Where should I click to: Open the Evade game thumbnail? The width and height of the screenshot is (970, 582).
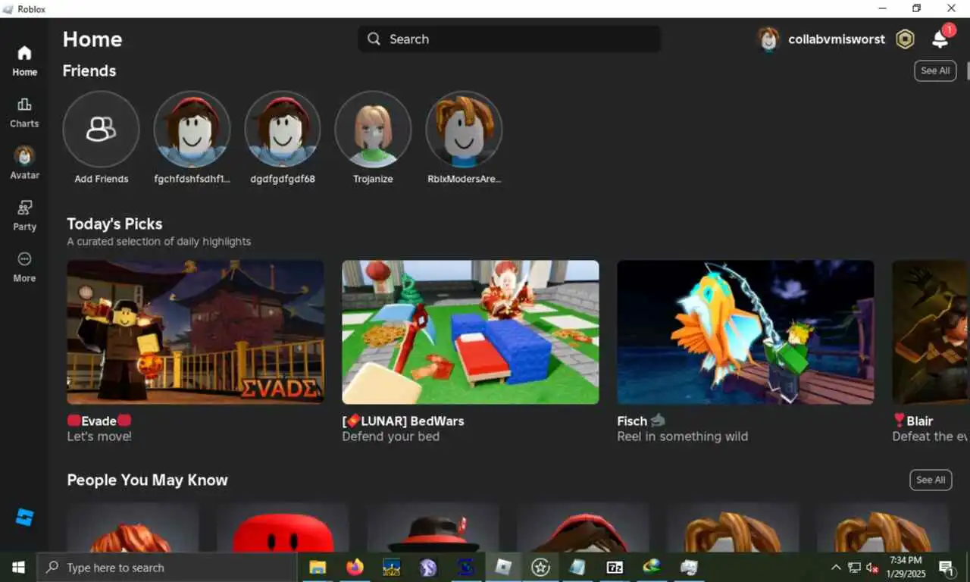(196, 333)
